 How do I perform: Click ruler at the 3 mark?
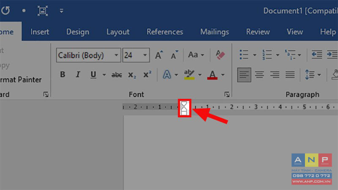point(256,107)
